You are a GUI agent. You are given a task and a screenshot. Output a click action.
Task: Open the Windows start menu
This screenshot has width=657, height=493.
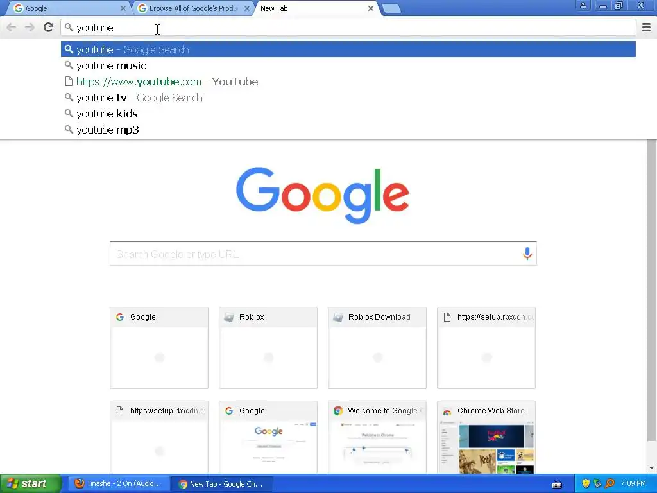[30, 484]
